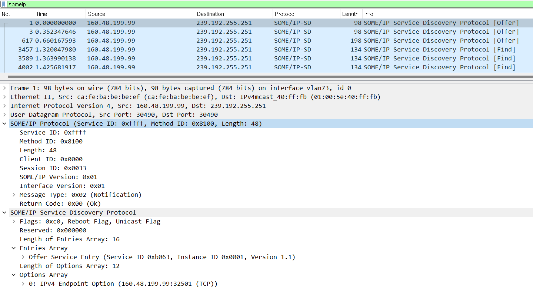Viewport: 533px width, 295px height.
Task: Select the Method ID: 0x8100 field
Action: (51, 142)
